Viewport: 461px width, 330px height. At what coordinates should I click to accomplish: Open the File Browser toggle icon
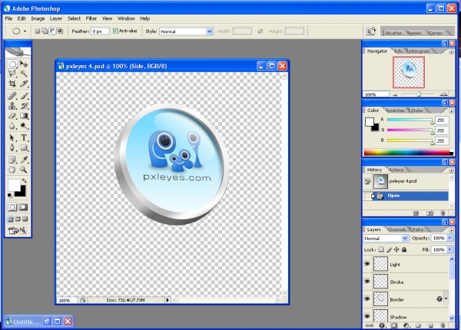click(x=371, y=31)
